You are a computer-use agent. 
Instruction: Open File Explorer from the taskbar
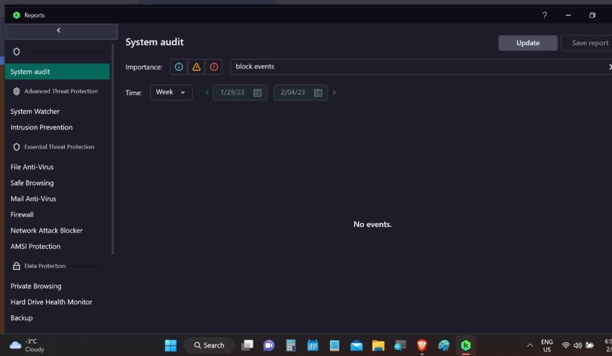378,346
